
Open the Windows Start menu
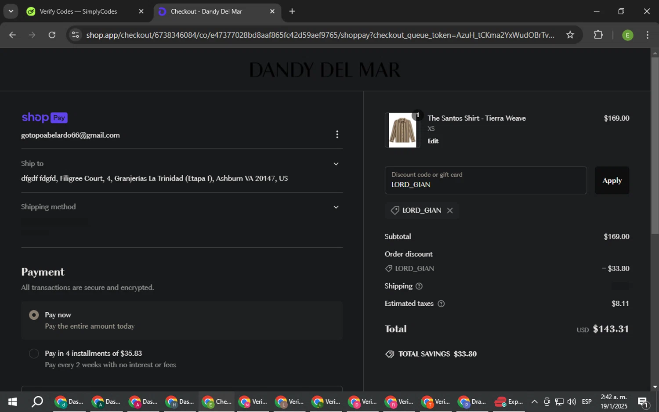click(x=12, y=401)
